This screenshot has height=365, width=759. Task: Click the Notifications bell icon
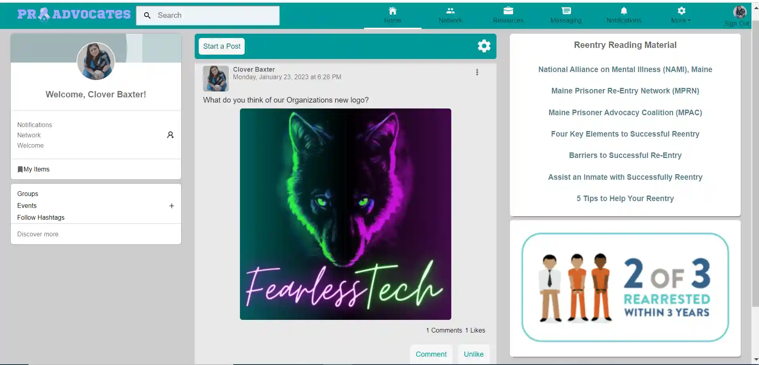point(623,11)
